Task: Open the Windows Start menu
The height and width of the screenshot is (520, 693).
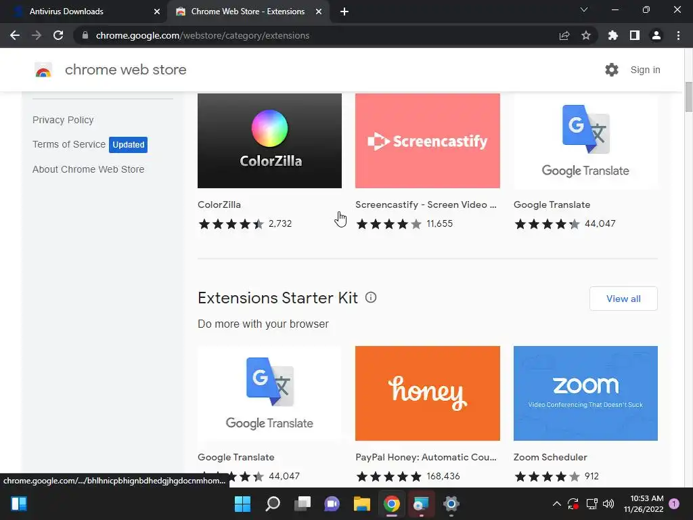Action: (243, 504)
